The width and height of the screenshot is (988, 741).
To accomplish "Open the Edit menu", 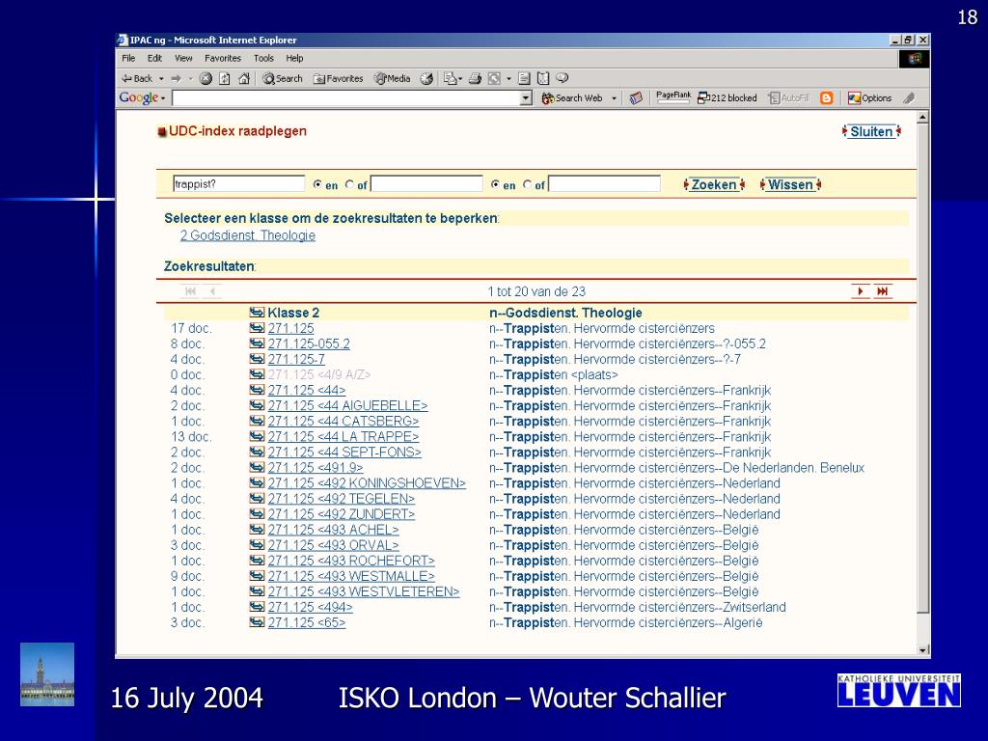I will click(x=154, y=58).
